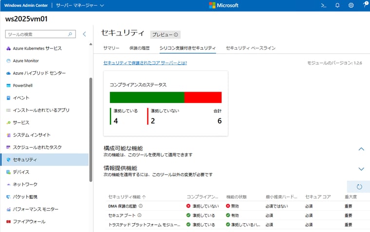This screenshot has width=370, height=232.
Task: Click the sidebar scroll up arrow
Action: [x=91, y=44]
